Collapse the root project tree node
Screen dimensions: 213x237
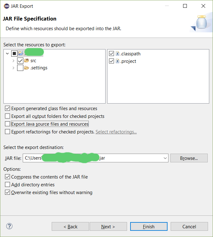[x=7, y=53]
